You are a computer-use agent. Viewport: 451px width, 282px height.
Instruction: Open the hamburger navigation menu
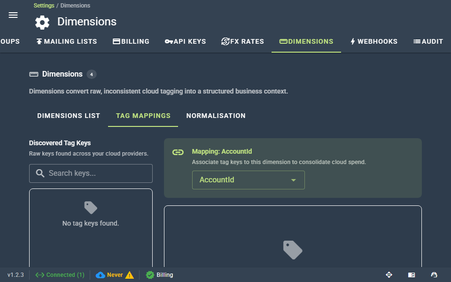point(13,15)
